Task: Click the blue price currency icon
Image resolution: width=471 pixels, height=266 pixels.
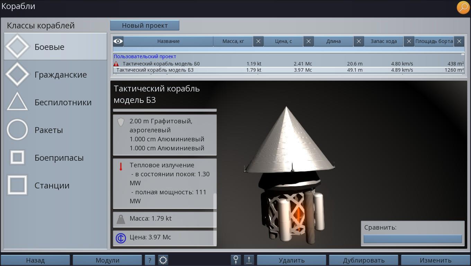Action: (x=121, y=238)
